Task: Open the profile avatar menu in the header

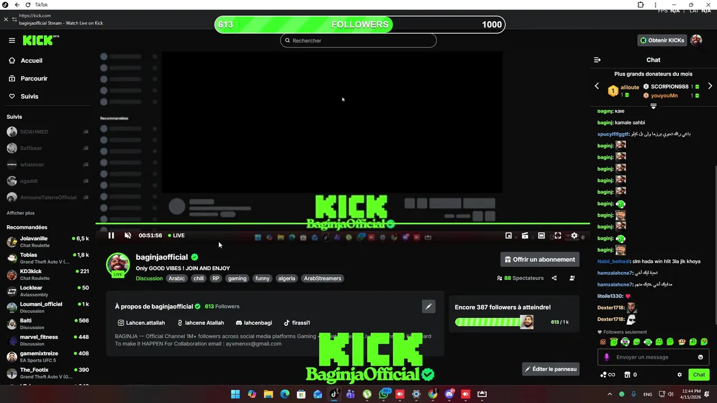Action: tap(696, 40)
